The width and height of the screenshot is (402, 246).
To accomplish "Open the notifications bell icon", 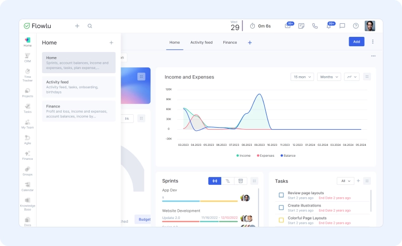I will pyautogui.click(x=328, y=26).
